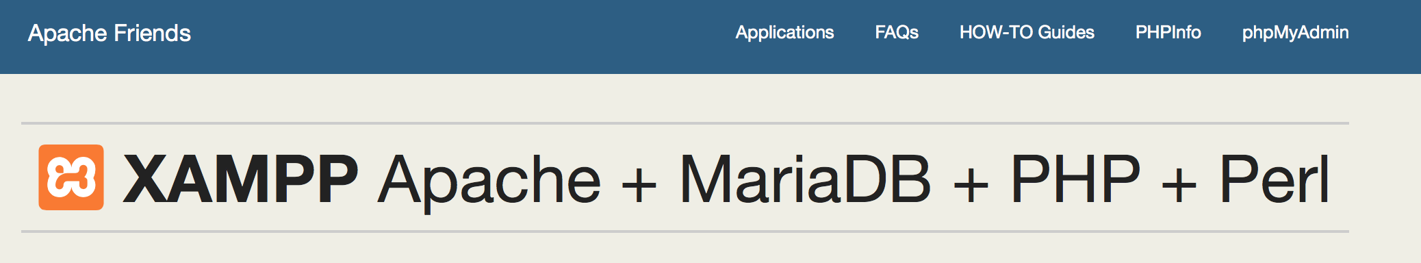Click the word Apache in the heading

point(490,181)
